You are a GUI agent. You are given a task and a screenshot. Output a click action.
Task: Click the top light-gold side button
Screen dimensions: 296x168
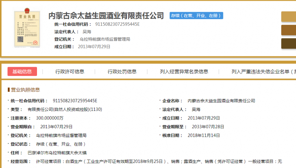(x=289, y=17)
